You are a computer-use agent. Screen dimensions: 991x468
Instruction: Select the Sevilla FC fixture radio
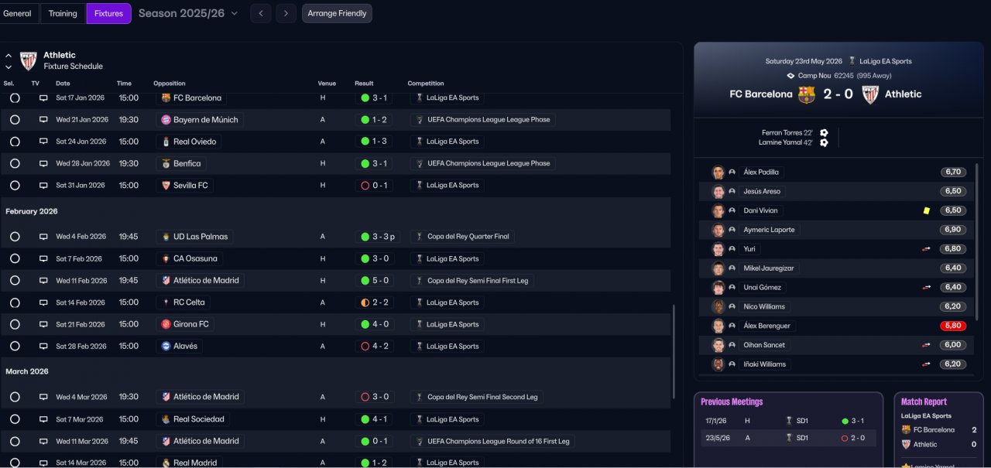(15, 186)
